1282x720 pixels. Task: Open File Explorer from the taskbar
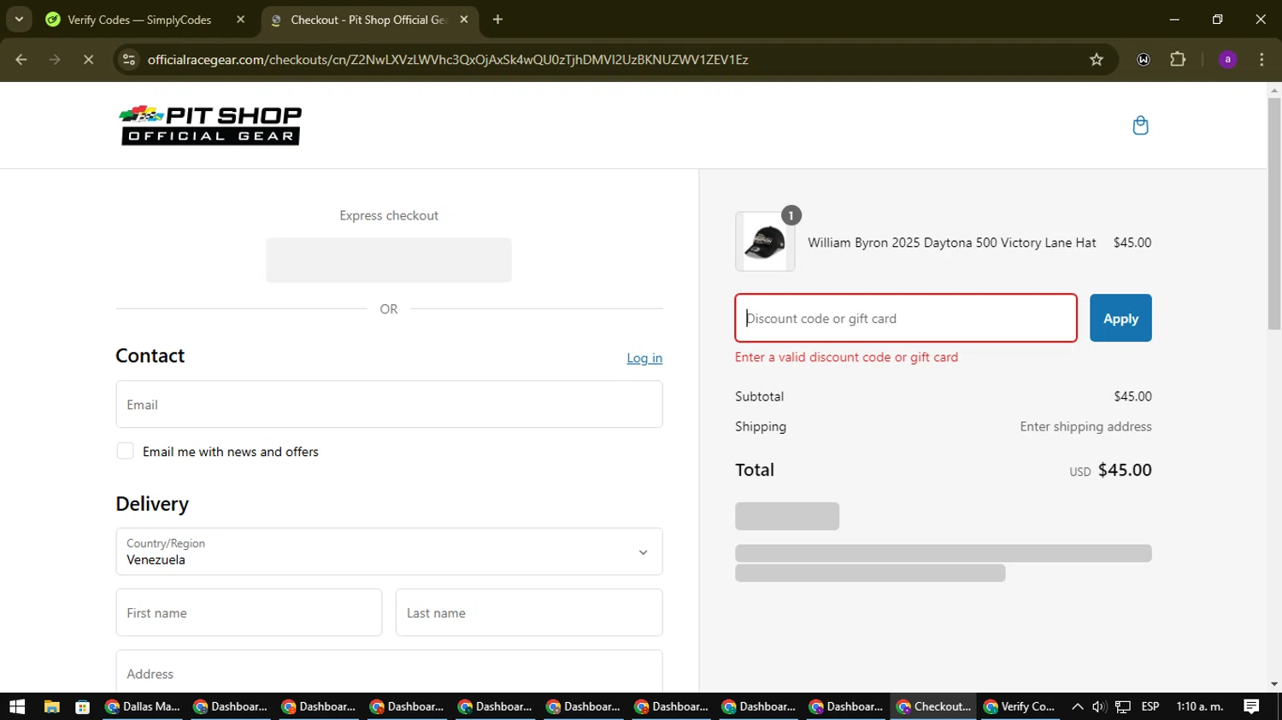(51, 706)
